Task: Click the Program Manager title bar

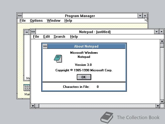Action: click(x=80, y=16)
